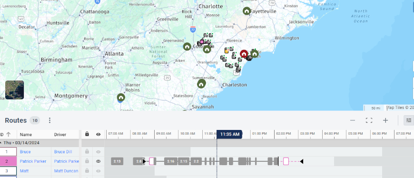Click the home marker beside Greenwood label
Image resolution: width=414 pixels, height=178 pixels.
[187, 47]
